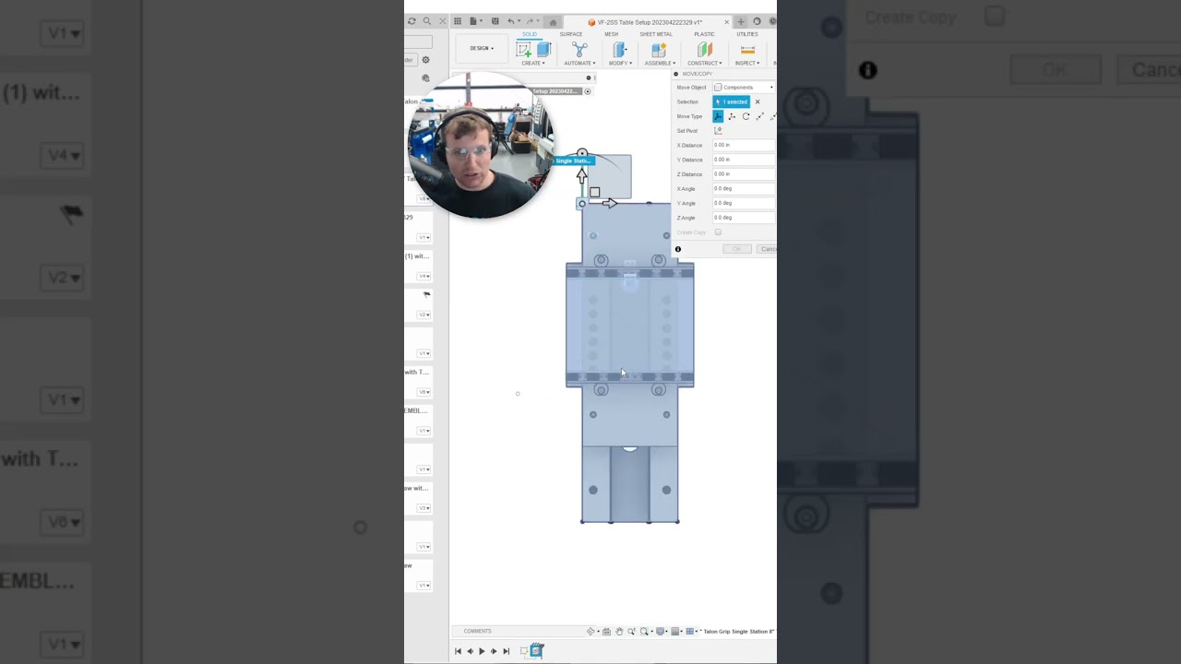Refresh the data panel
Image resolution: width=1181 pixels, height=664 pixels.
point(412,21)
